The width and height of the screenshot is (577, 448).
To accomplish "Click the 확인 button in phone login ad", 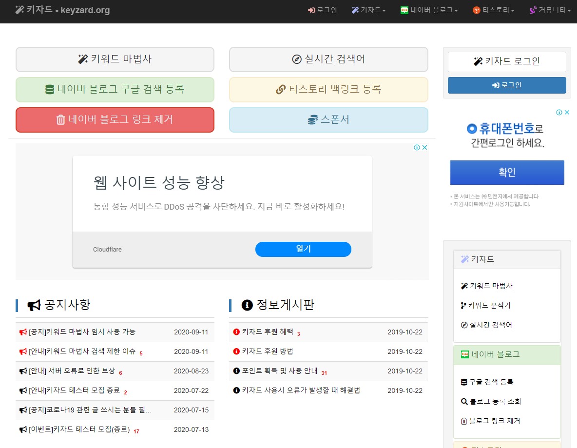I will pos(507,172).
